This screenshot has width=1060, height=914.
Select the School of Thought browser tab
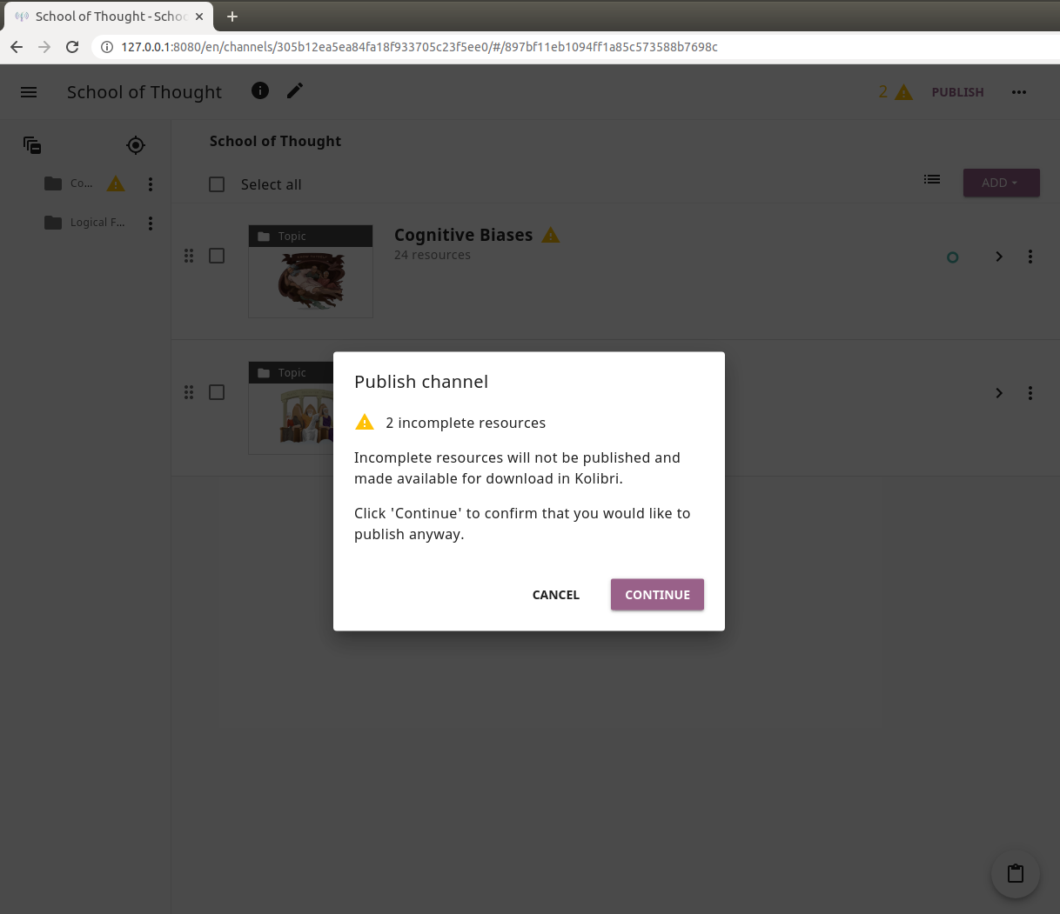(109, 17)
